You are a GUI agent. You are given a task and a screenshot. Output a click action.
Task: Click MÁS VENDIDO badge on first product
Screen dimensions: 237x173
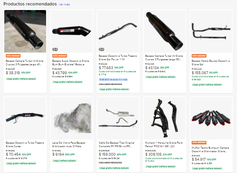click(13, 56)
